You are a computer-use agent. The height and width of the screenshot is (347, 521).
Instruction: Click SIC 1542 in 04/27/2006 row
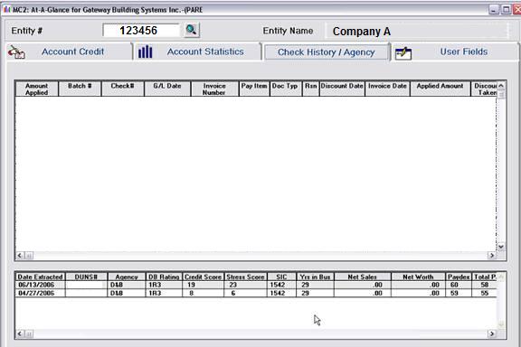(281, 293)
